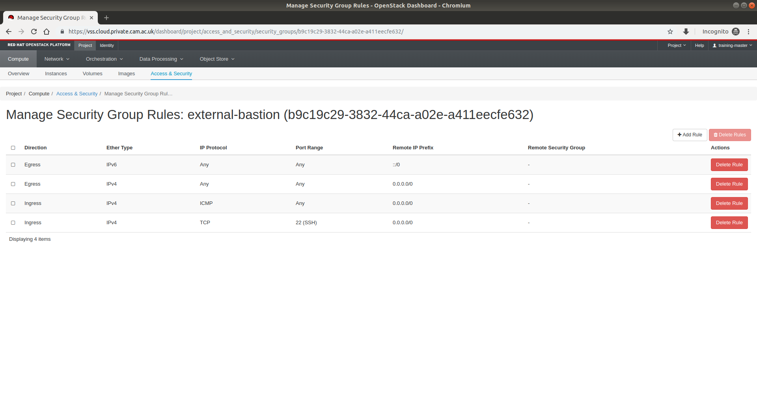
Task: Switch to the Instances tab
Action: (x=56, y=74)
